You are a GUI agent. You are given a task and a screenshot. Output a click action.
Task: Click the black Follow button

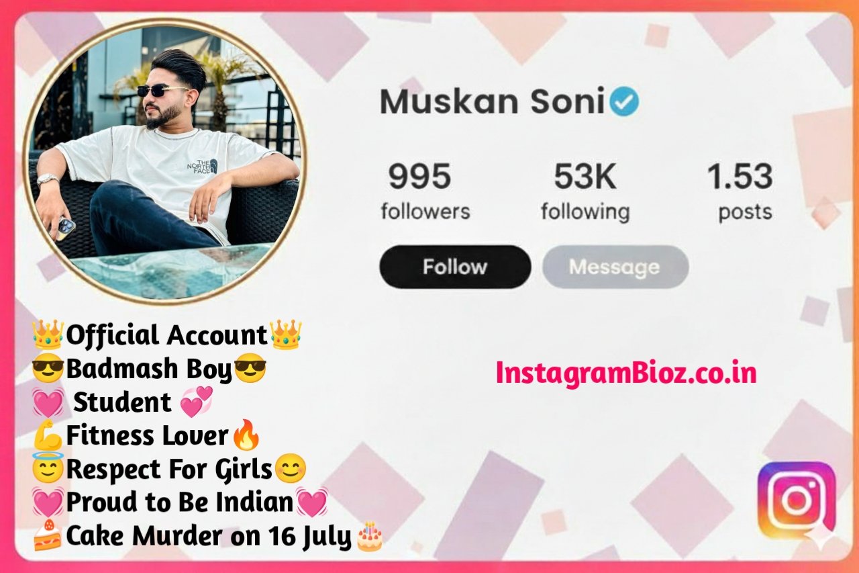pos(455,267)
